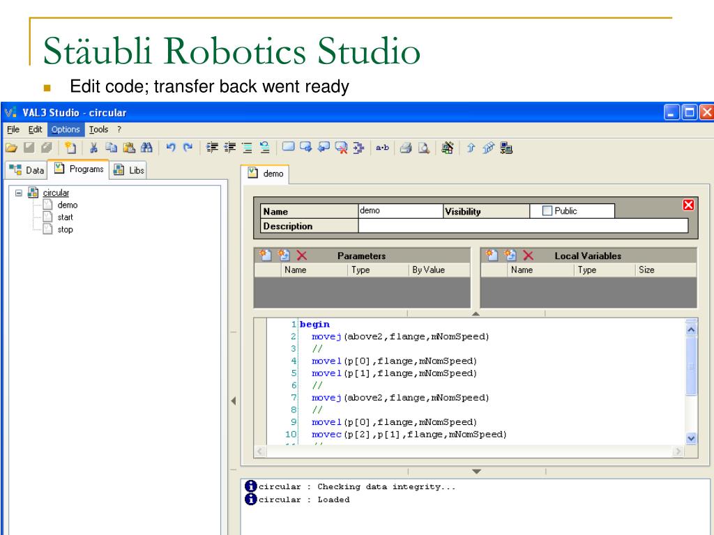714x535 pixels.
Task: Click the code editor scroll down arrow
Action: pos(691,439)
